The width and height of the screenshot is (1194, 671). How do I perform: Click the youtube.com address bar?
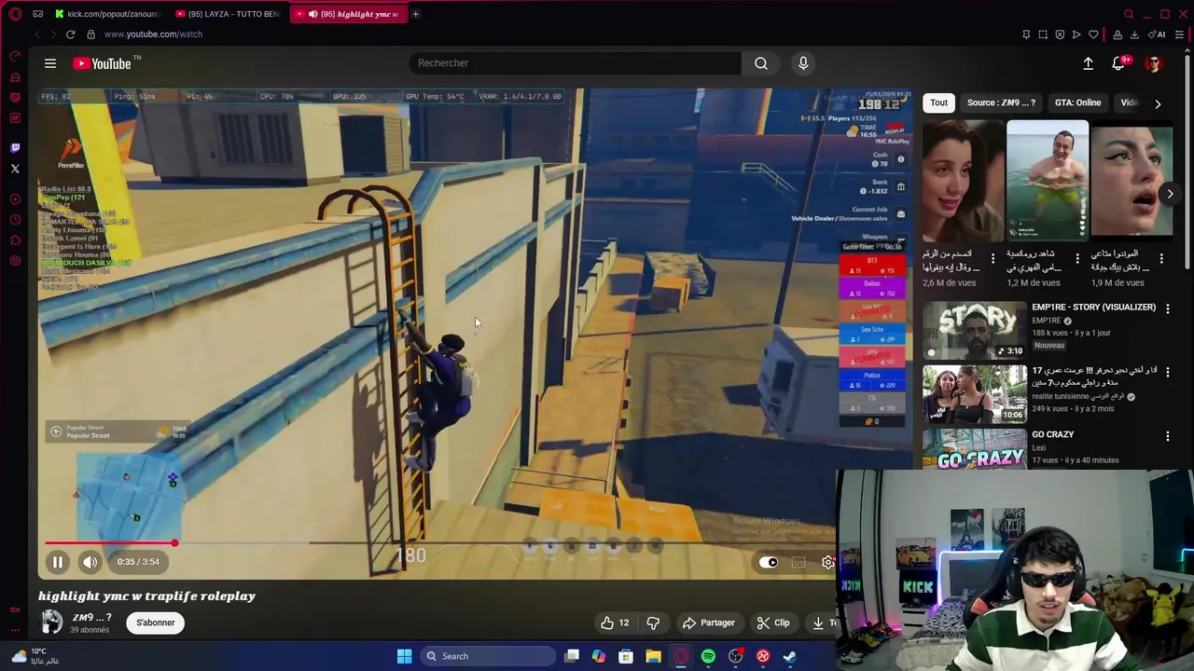153,34
